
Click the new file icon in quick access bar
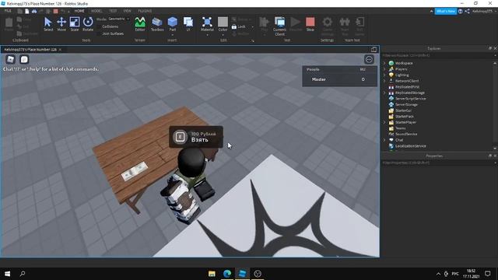(x=27, y=11)
